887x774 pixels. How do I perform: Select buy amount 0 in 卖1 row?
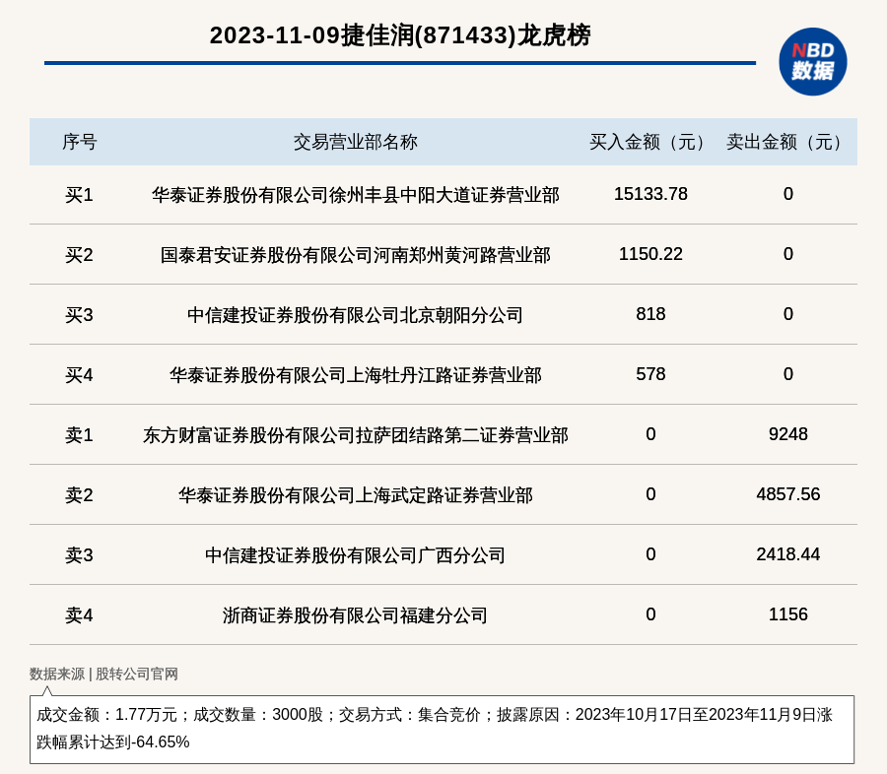650,434
